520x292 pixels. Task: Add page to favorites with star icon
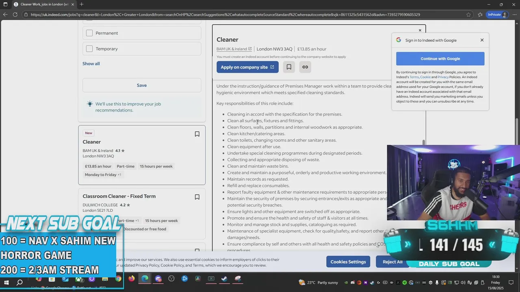click(468, 15)
